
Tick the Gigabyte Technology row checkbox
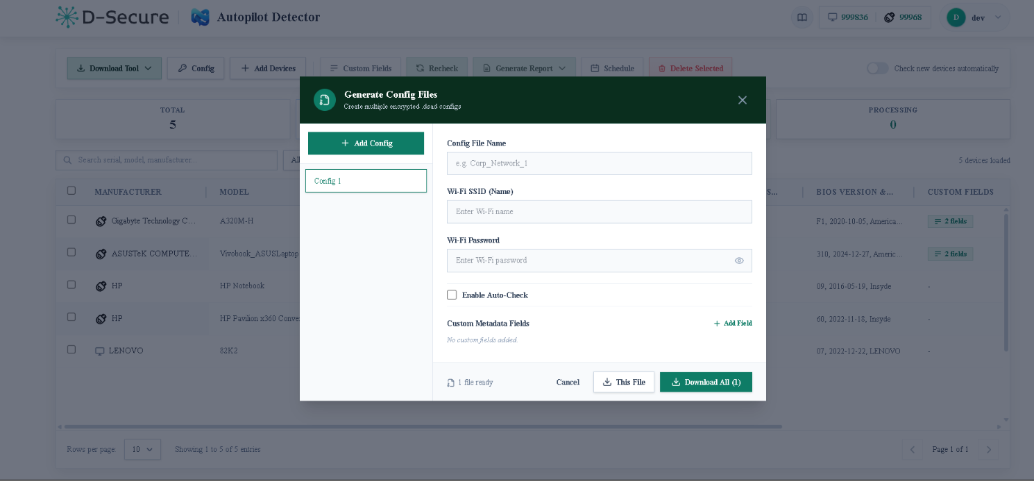pos(71,220)
